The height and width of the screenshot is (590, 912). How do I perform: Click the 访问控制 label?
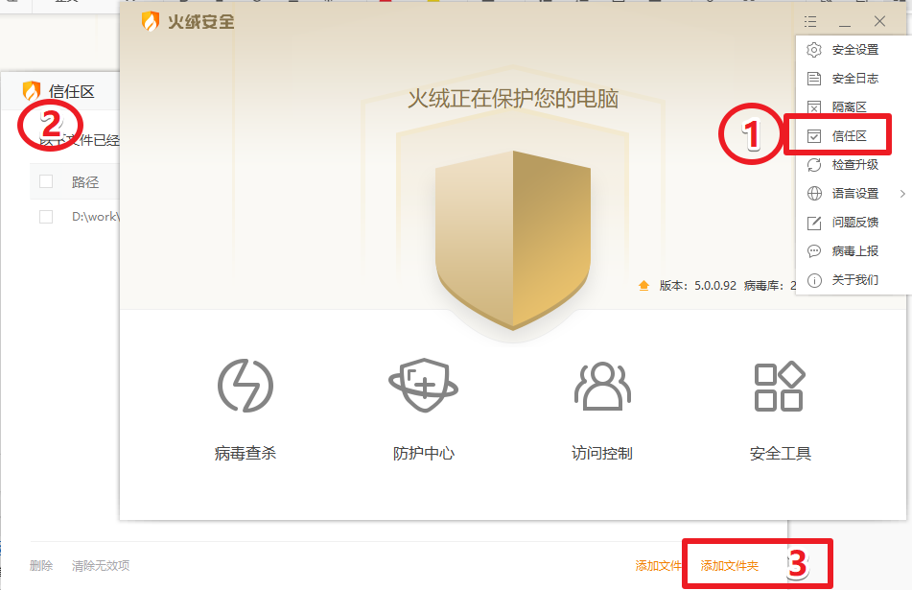click(602, 453)
